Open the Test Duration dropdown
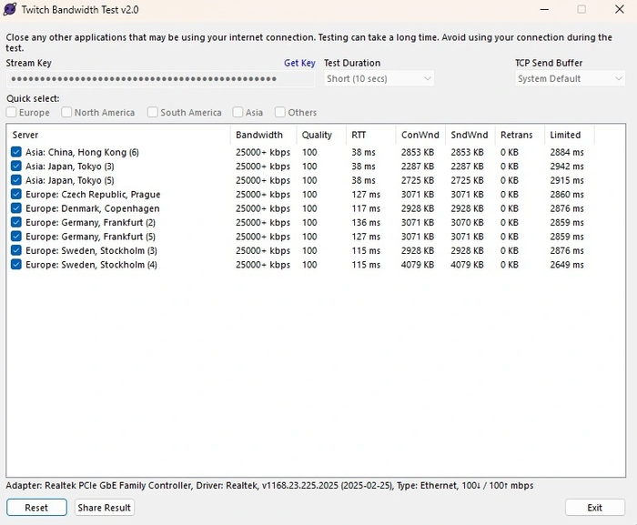The height and width of the screenshot is (525, 637). [379, 79]
